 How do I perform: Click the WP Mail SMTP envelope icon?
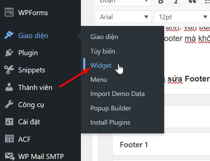pyautogui.click(x=10, y=156)
